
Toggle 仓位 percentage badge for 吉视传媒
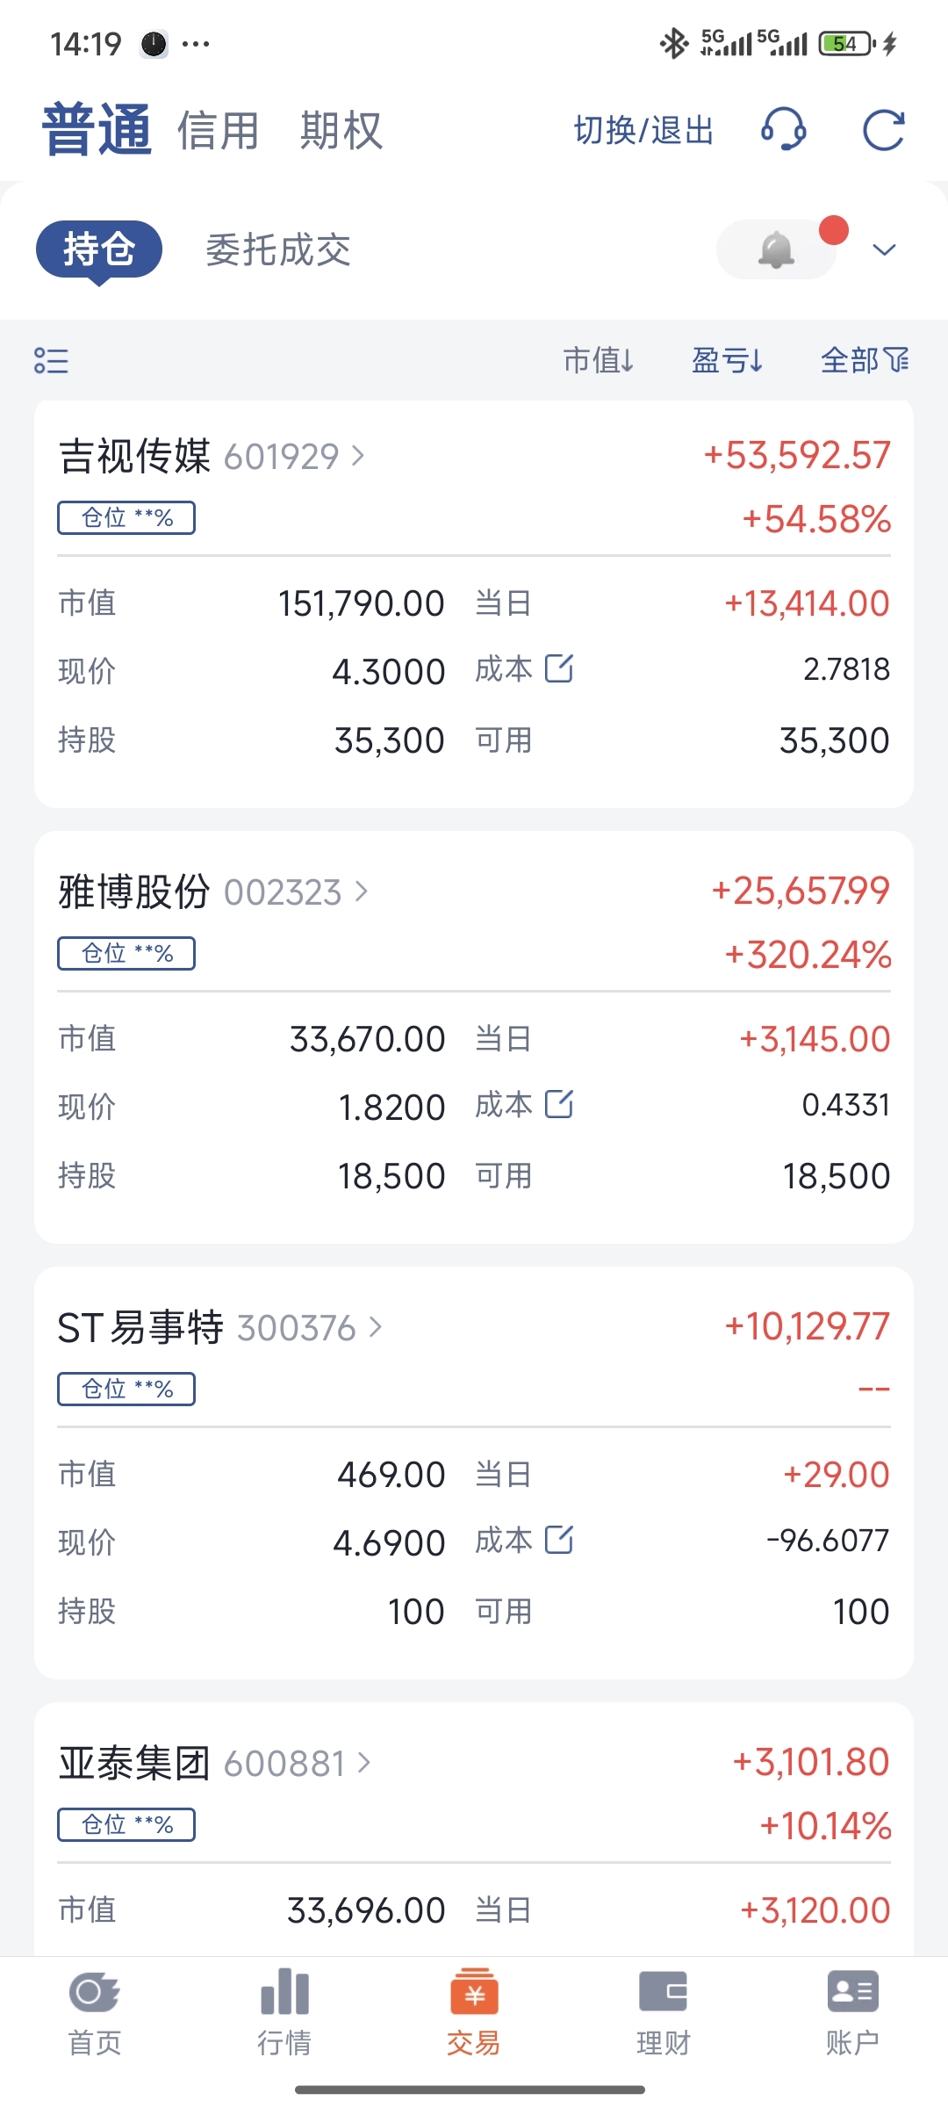[126, 517]
